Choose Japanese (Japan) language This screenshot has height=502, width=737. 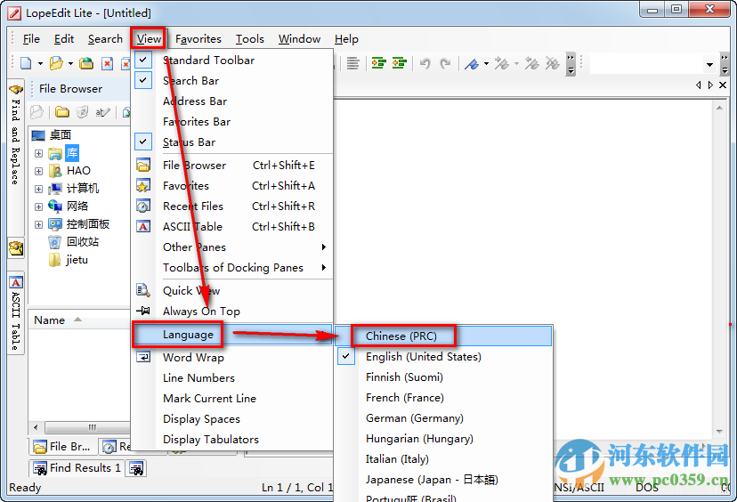point(444,480)
